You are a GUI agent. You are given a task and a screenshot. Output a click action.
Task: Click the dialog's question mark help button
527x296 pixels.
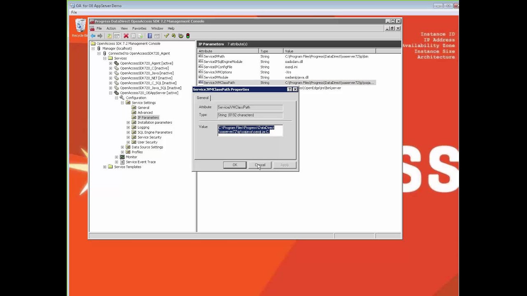tap(289, 89)
